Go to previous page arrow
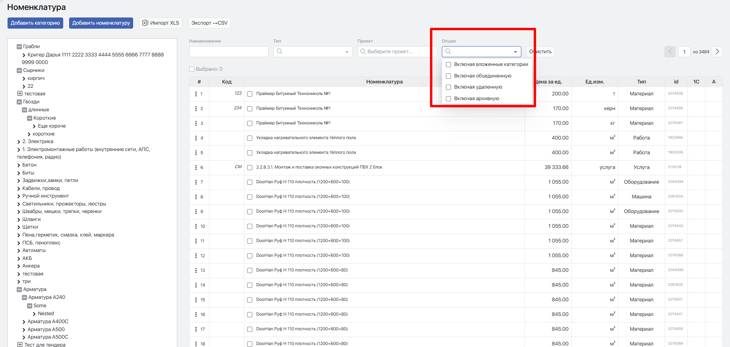The width and height of the screenshot is (730, 347). pyautogui.click(x=670, y=52)
